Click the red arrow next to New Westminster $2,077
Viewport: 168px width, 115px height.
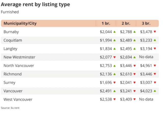coord(115,57)
